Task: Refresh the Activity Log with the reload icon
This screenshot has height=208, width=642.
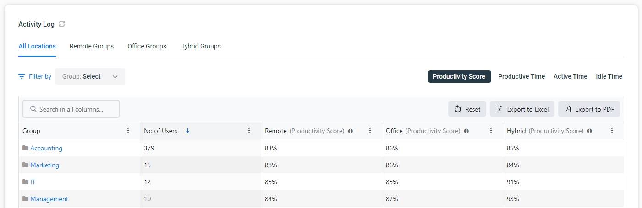Action: [x=62, y=24]
